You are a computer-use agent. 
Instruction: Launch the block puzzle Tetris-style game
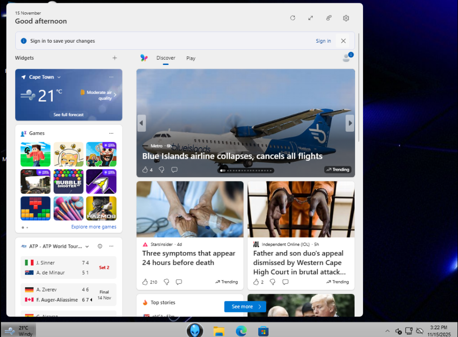35,209
